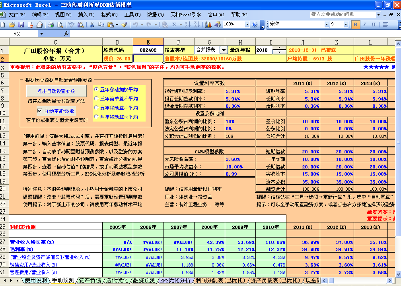Open the font size 9 dropdown
Screen dimensions: 401x286
[346, 25]
